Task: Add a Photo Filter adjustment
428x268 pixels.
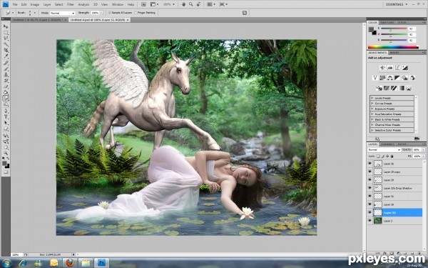Action: coord(404,78)
